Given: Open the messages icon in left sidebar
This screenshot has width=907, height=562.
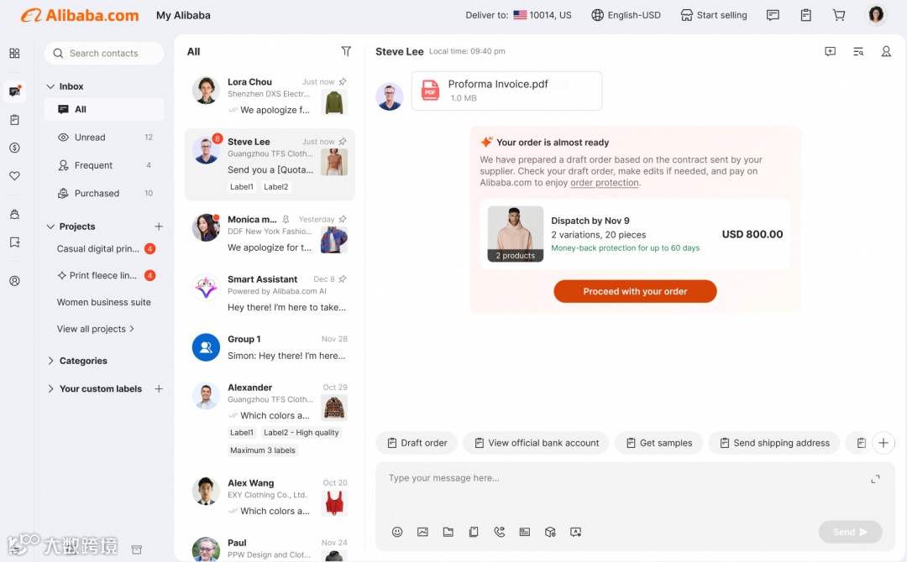Looking at the screenshot, I should click(14, 91).
